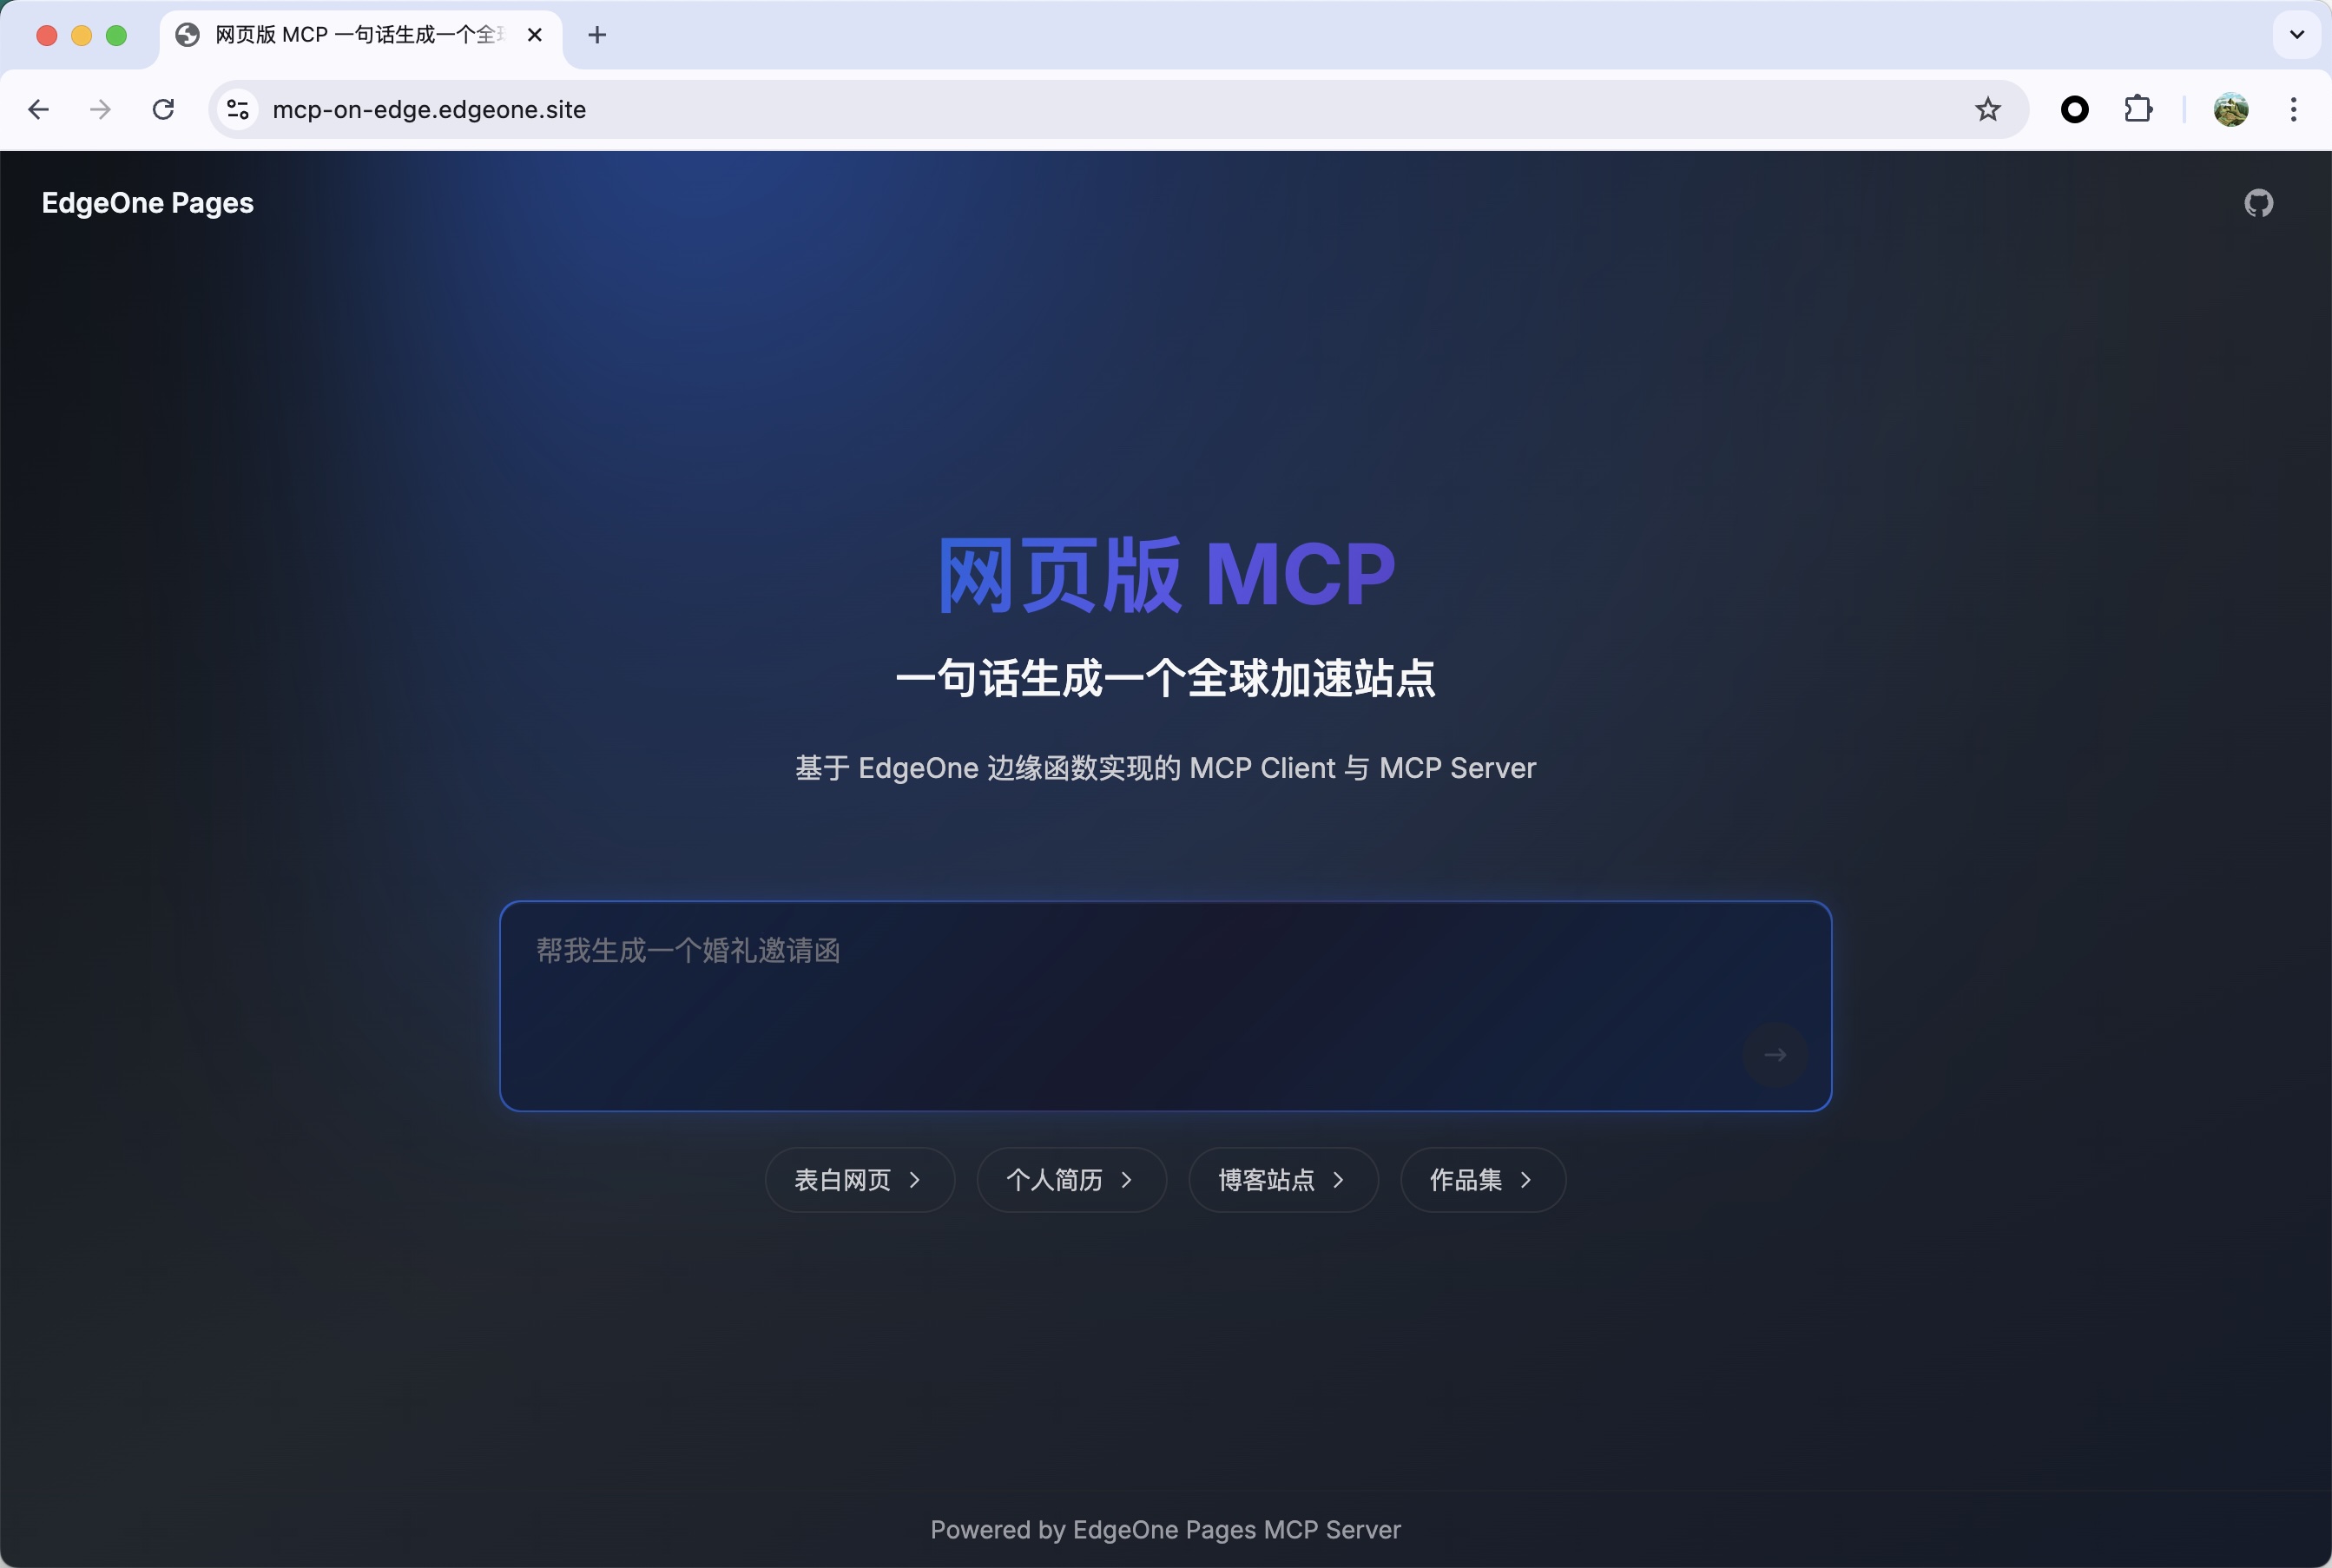This screenshot has height=1568, width=2332.
Task: Select the 表白网页 suggestion chip
Action: pyautogui.click(x=859, y=1180)
